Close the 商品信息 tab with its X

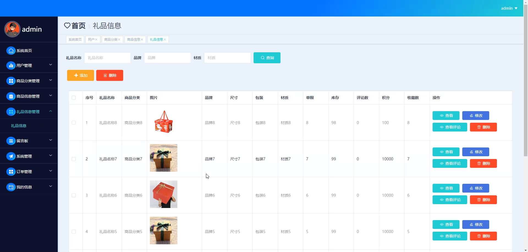[x=142, y=40]
